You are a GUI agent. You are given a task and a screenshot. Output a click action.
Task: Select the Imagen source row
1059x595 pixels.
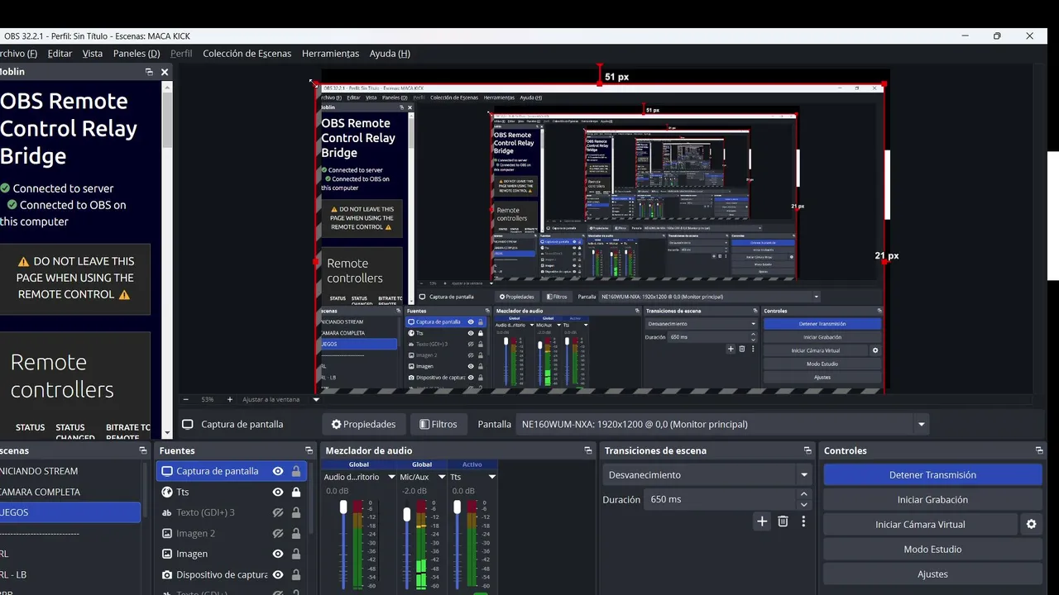point(232,554)
